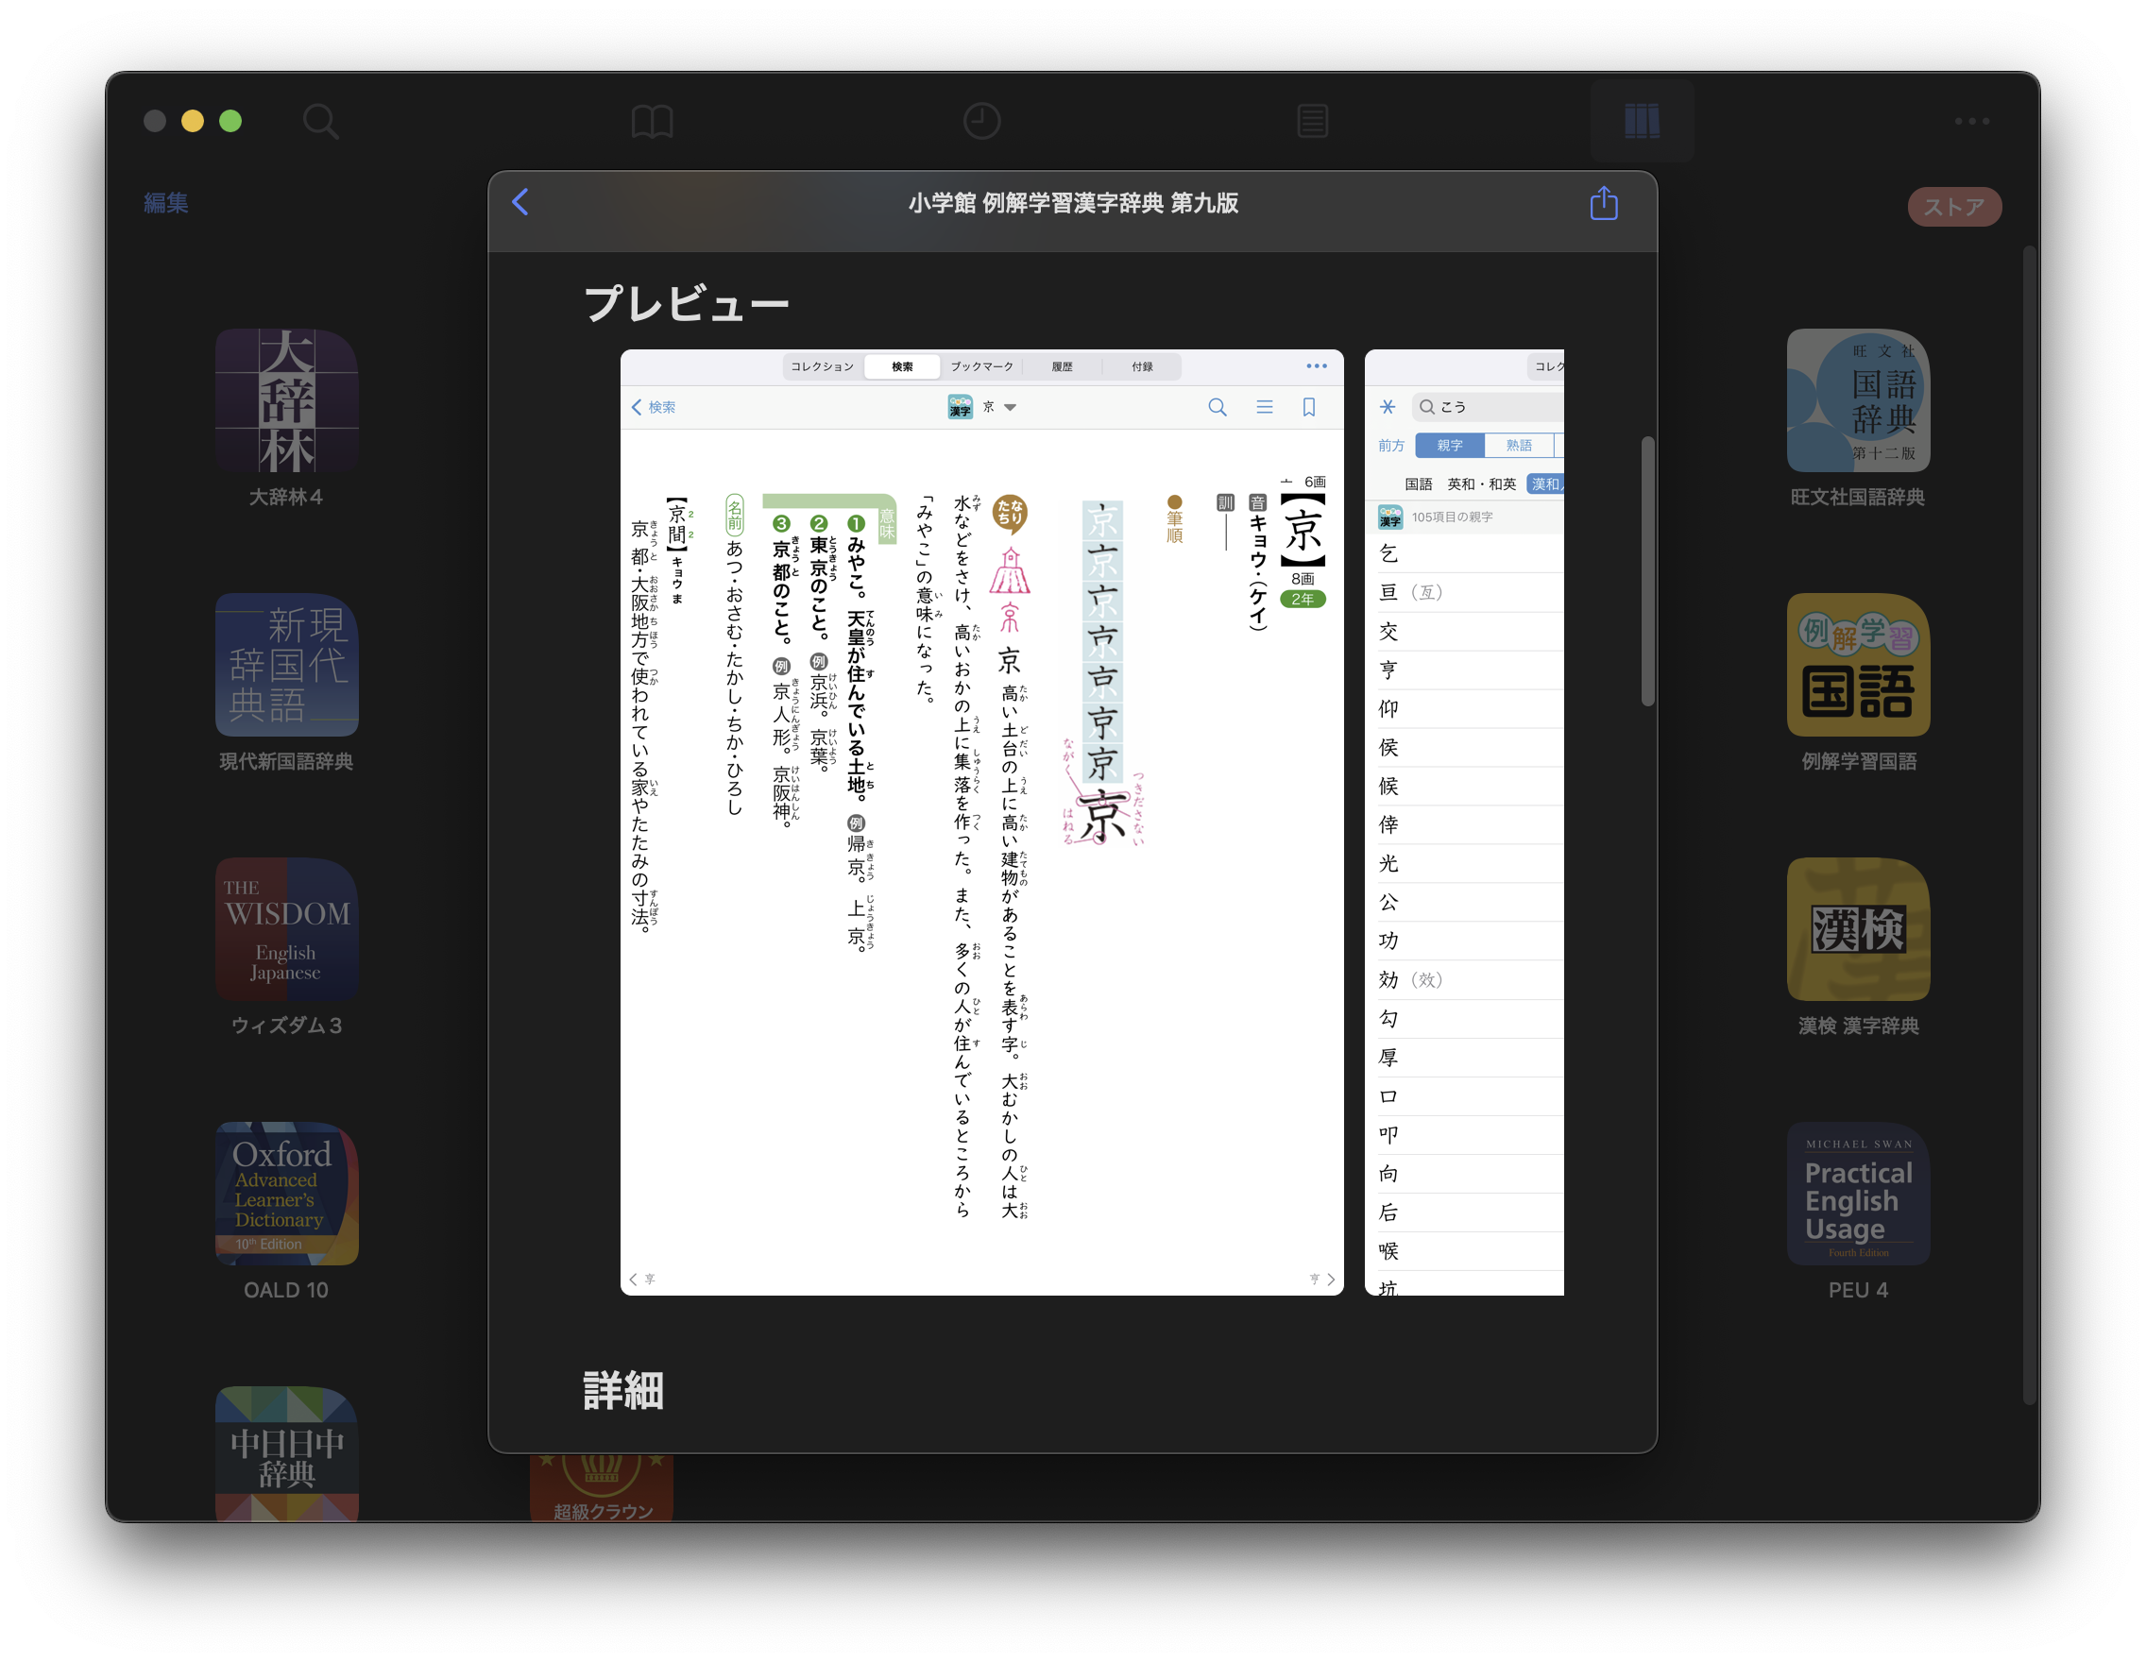Open the three-dots more menu in the toolbar
Screen dimensions: 2146x1662
pos(1971,121)
